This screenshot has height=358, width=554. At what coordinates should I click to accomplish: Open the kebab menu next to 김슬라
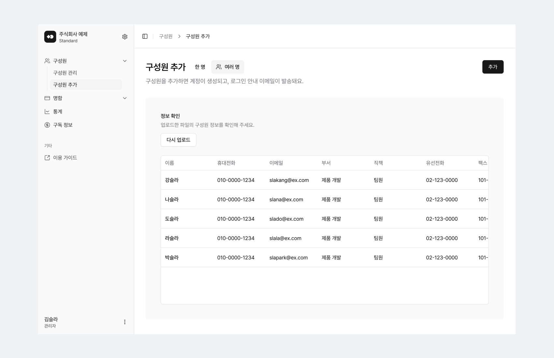[x=125, y=322]
